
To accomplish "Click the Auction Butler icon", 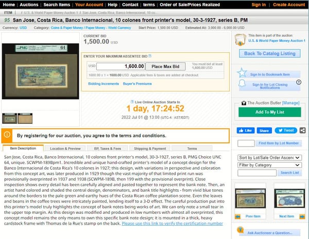I will 244,103.
